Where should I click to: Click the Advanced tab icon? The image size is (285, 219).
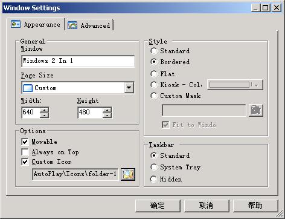72,25
